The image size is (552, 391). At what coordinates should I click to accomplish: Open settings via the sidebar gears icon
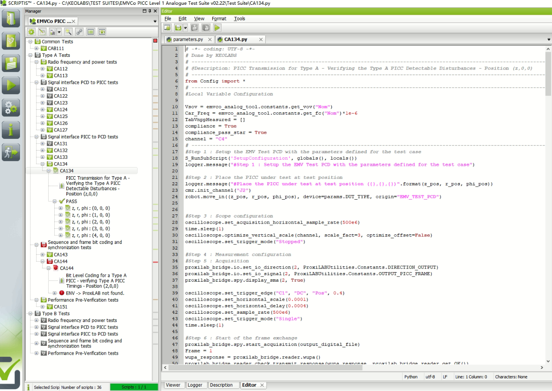click(x=11, y=107)
